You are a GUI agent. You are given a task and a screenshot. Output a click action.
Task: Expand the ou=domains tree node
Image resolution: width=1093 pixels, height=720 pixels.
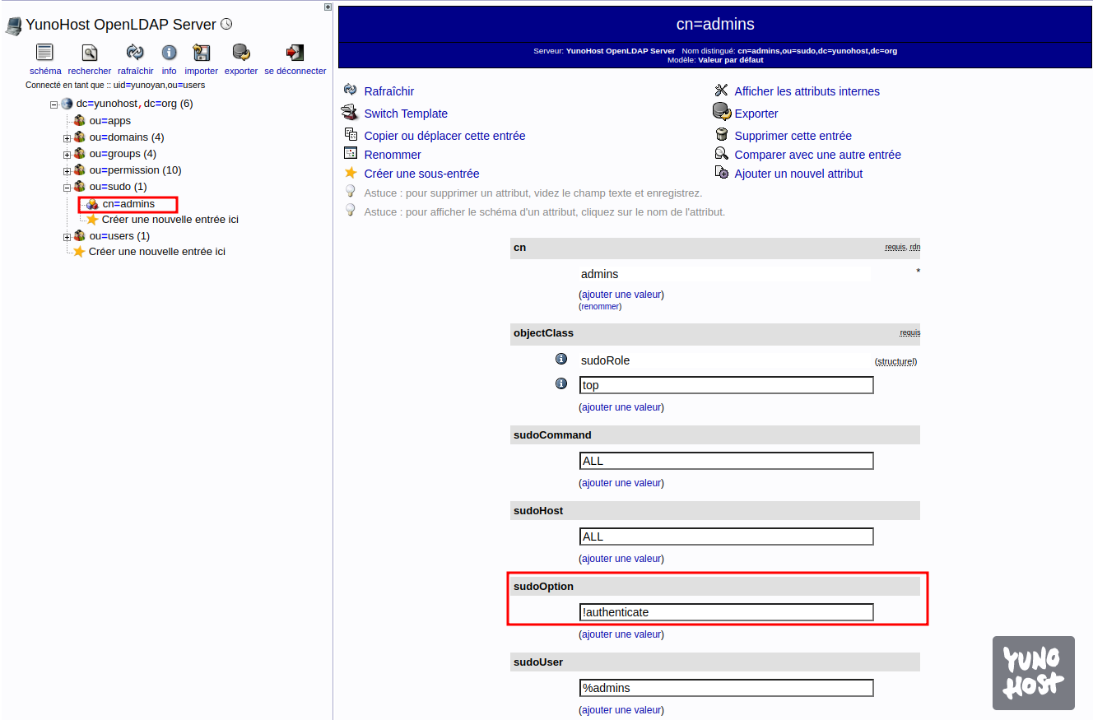point(67,138)
